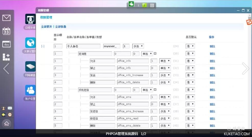Viewport: 252px width, 137px height.
Task: Click the 手机短信 name input field
Action: (x=95, y=90)
